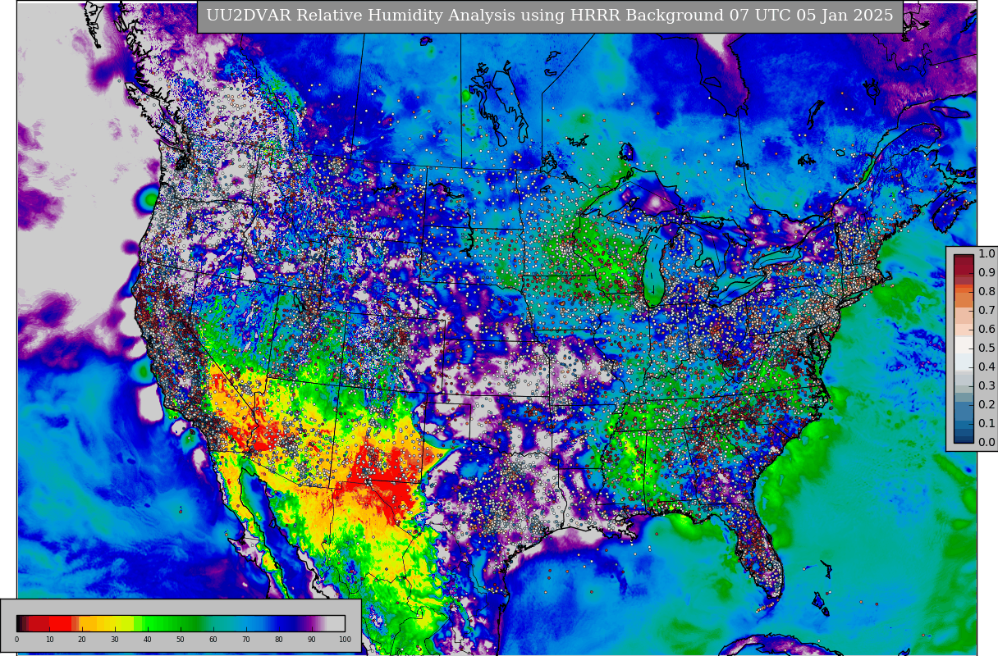Screen dimensions: 998x656
Task: Click the 0.4 label on the right colorbar
Action: 987,367
